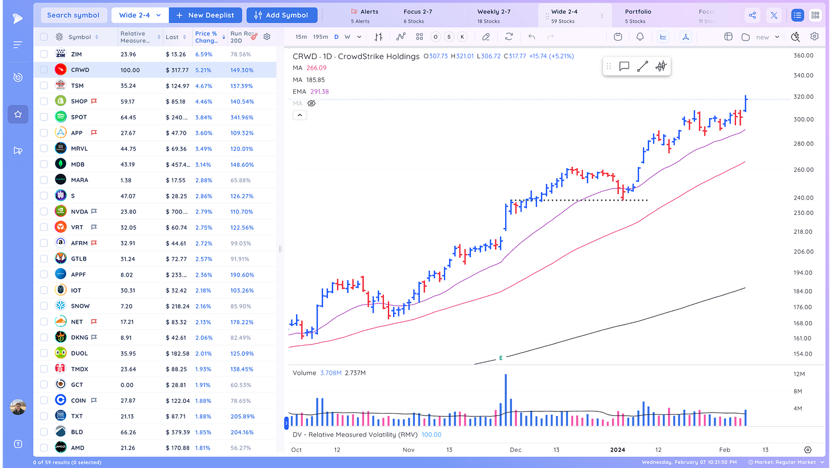The width and height of the screenshot is (832, 468).
Task: Open the megaphone announcements icon in sidebar
Action: [x=18, y=151]
